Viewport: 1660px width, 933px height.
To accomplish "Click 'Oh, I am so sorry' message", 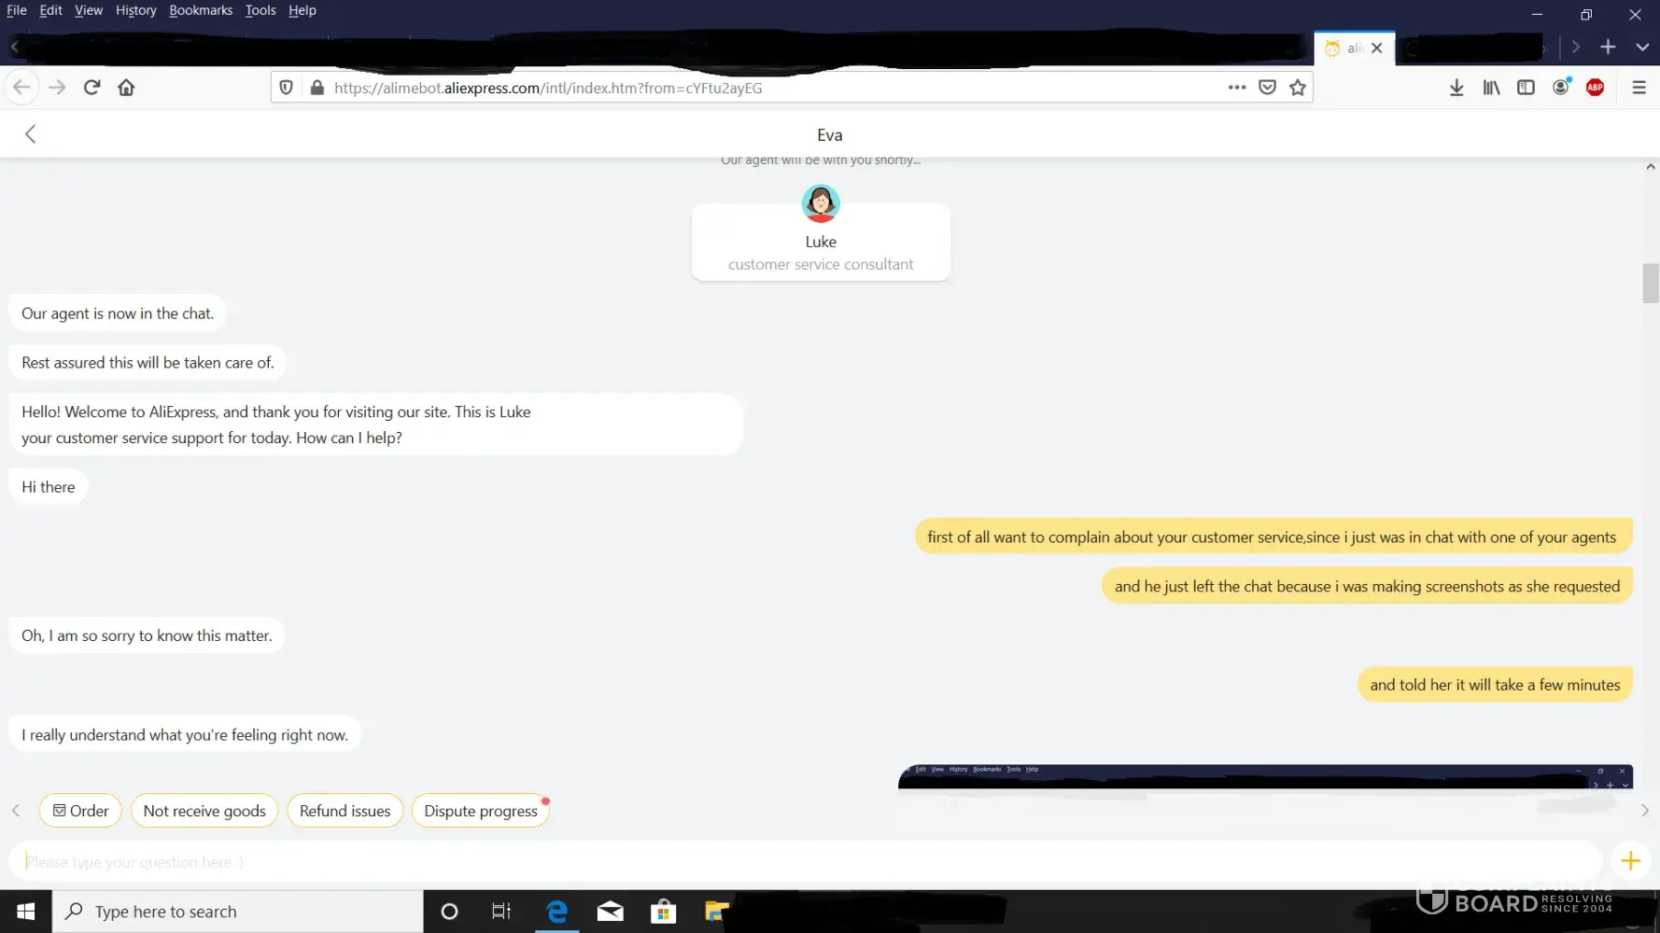I will (147, 635).
